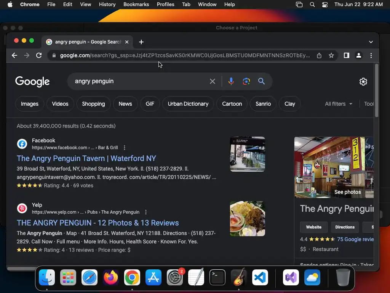Viewport: 390px width, 293px height.
Task: Open the Chrome profile avatar icon
Action: [x=359, y=55]
